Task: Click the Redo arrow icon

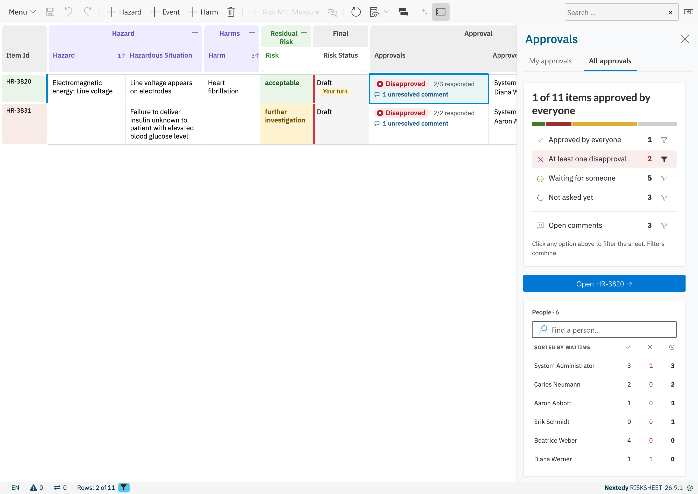Action: pyautogui.click(x=88, y=12)
